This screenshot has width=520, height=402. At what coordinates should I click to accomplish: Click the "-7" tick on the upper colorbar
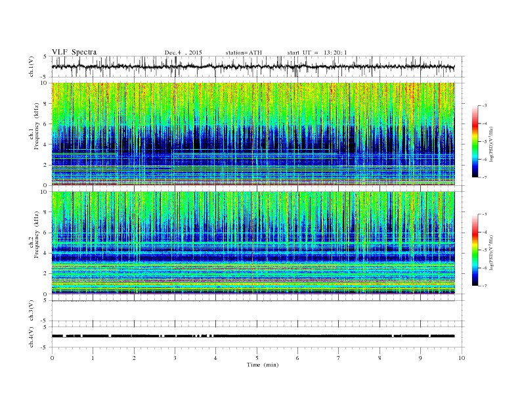484,177
